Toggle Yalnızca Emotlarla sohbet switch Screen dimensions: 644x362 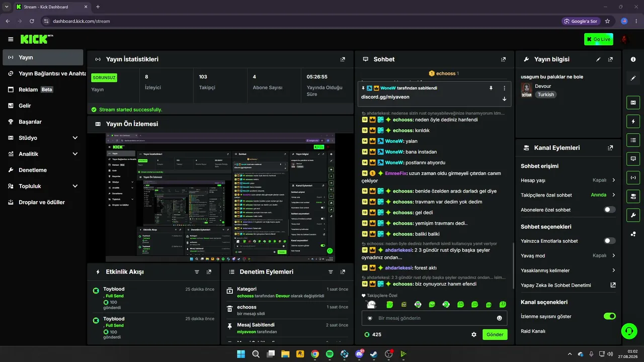(609, 241)
